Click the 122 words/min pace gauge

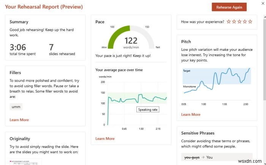point(131,42)
